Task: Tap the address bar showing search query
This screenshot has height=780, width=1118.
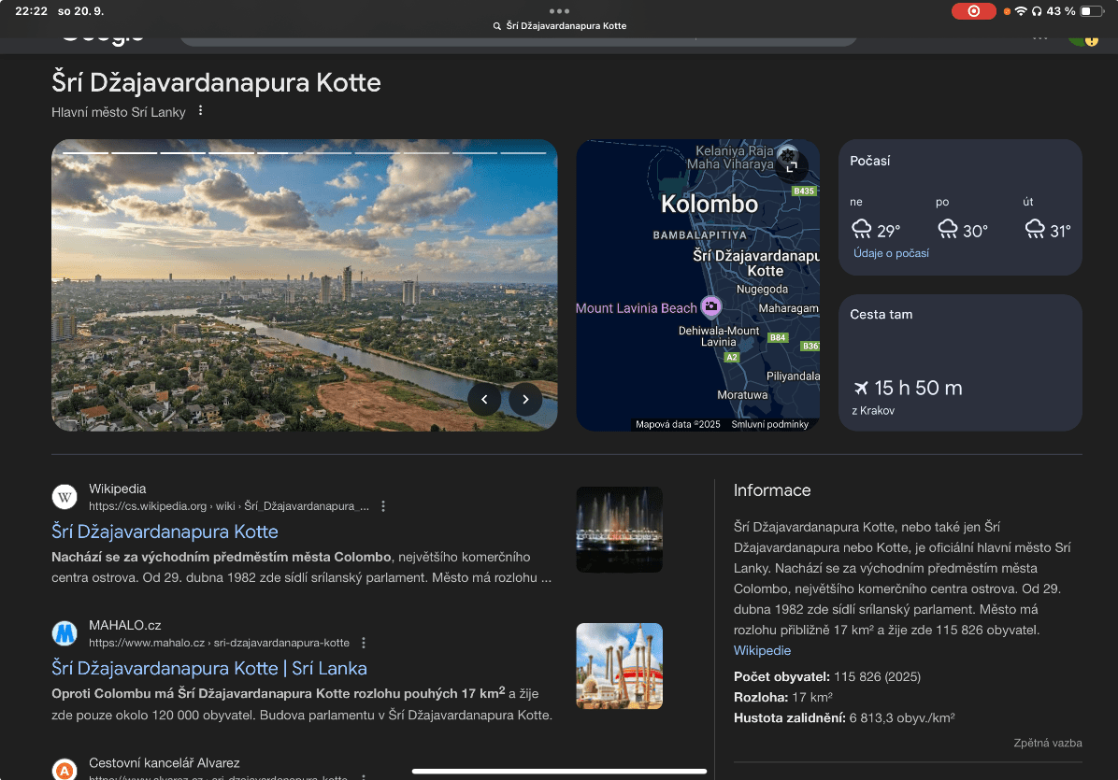Action: coord(559,26)
